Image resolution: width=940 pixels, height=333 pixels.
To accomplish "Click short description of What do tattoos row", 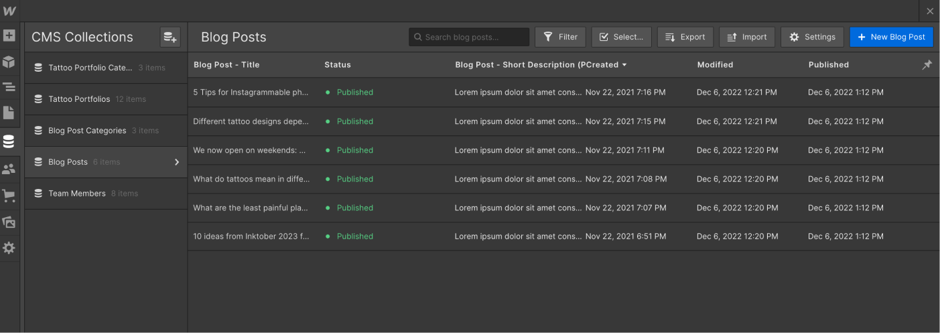I will tap(519, 179).
